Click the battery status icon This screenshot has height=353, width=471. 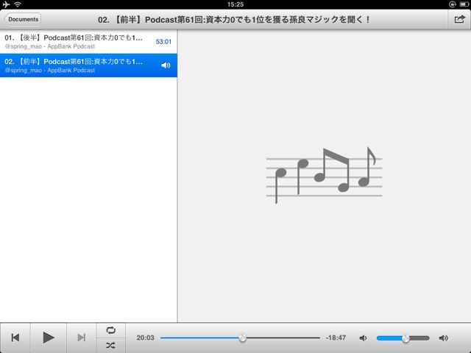pos(464,4)
